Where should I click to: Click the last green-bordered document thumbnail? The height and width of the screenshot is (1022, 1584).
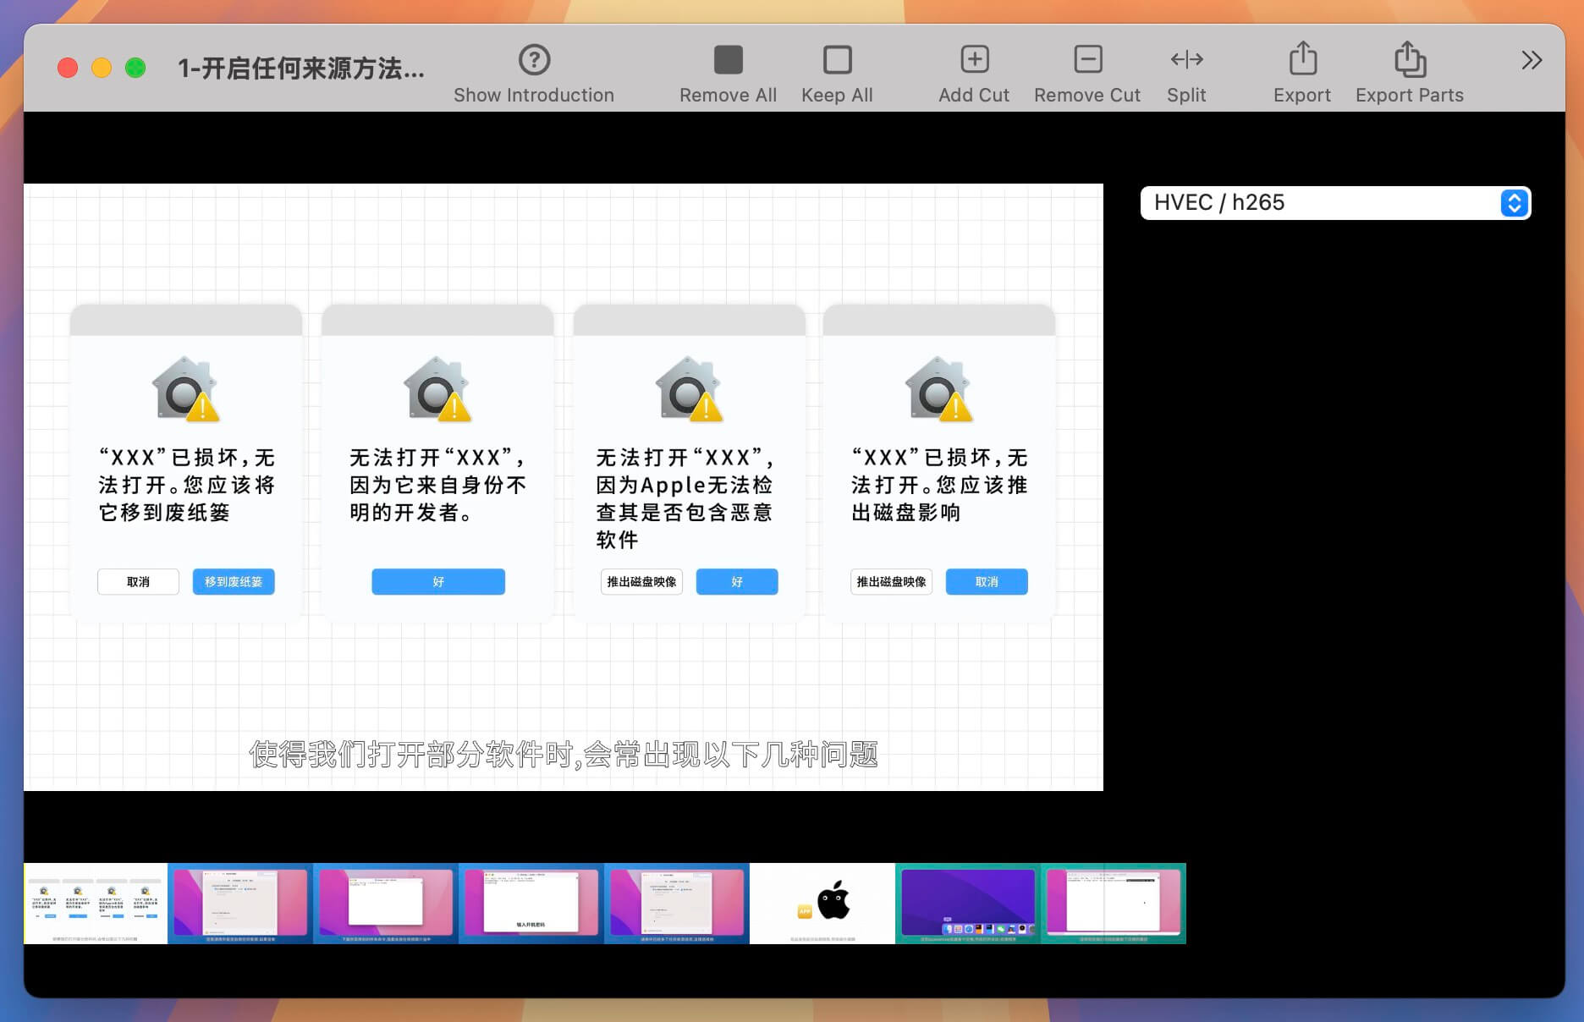tap(1114, 904)
